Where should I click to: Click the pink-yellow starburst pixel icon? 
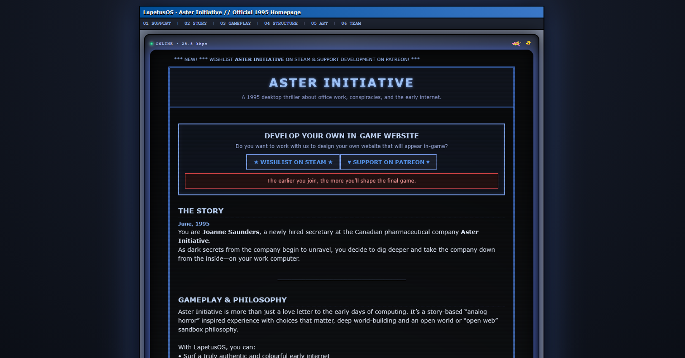[516, 44]
